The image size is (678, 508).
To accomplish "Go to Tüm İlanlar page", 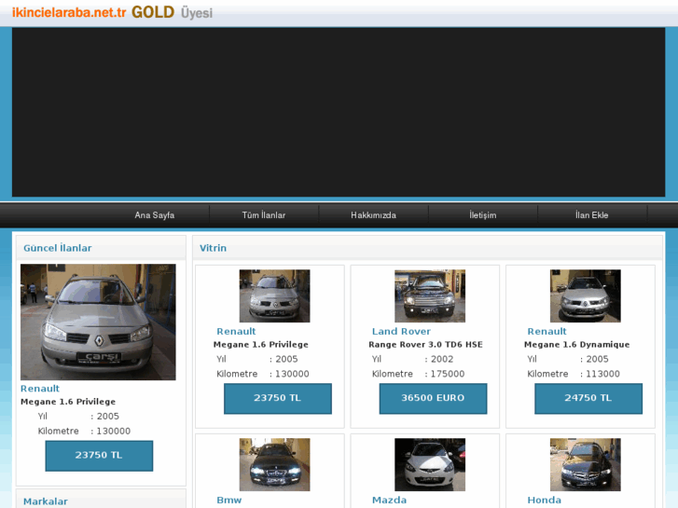I will point(264,215).
